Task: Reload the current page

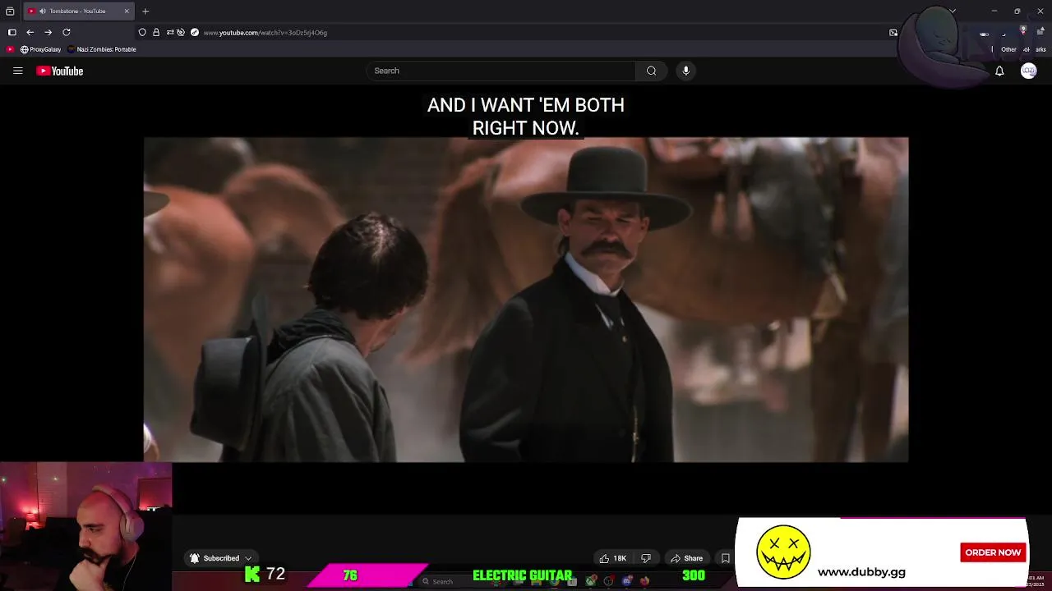Action: click(67, 32)
